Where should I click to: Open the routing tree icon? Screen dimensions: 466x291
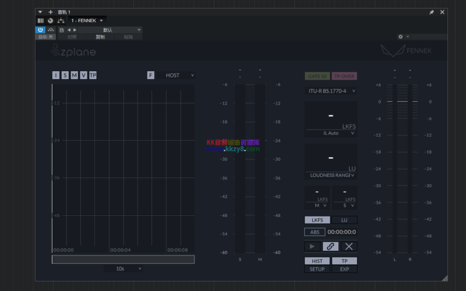click(x=61, y=20)
